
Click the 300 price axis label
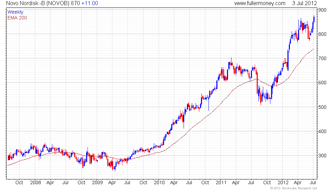coord(322,156)
